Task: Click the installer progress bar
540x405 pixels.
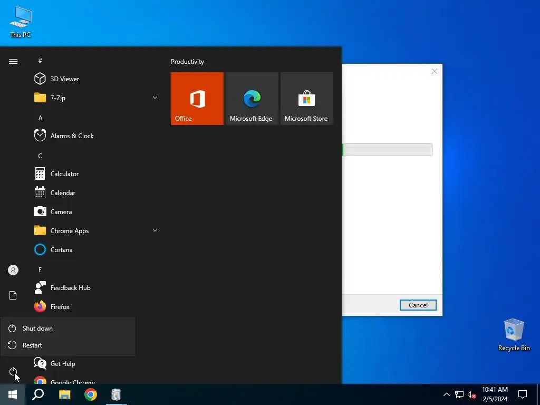Action: pos(387,150)
